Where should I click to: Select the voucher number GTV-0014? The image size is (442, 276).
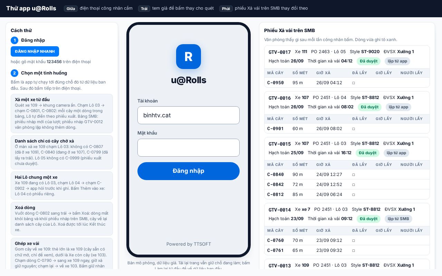pos(280,210)
